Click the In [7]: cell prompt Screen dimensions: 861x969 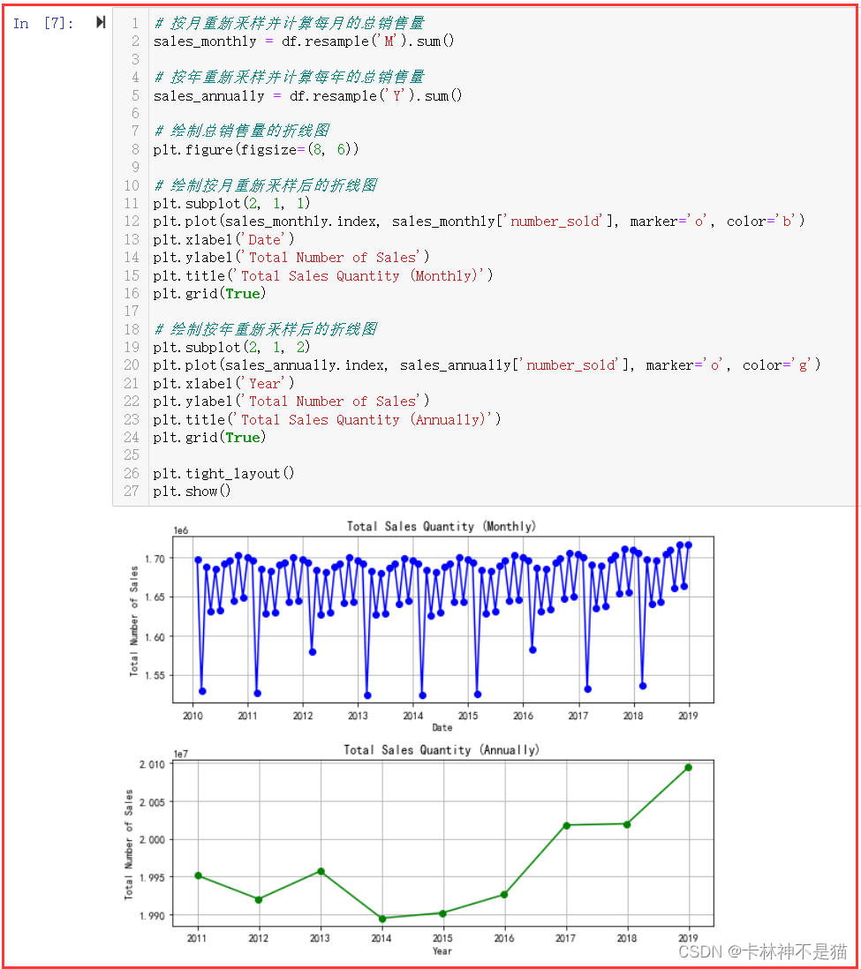[43, 24]
